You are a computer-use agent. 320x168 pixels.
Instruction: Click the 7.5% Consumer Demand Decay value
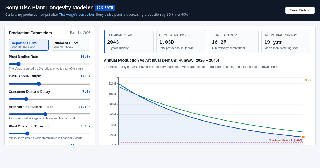(86, 92)
